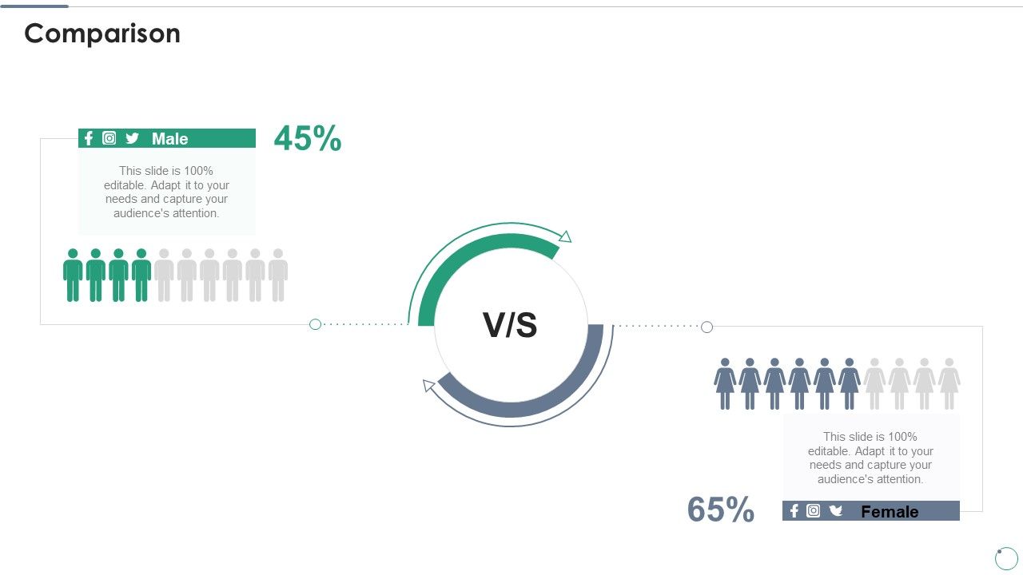Select the last gray female figure icon
Viewport: 1023px width, 575px height.
click(x=949, y=384)
